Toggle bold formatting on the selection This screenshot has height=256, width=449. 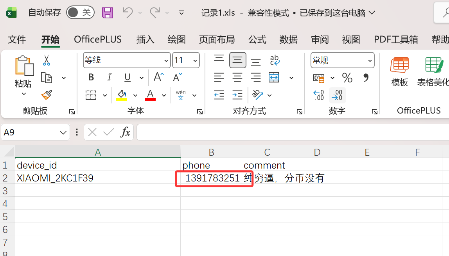(91, 77)
